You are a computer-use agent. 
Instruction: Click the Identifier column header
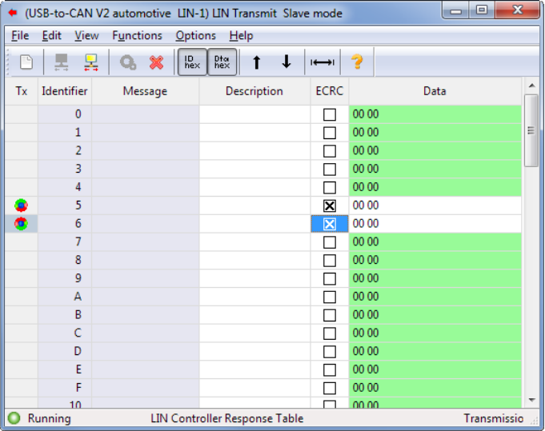click(65, 91)
